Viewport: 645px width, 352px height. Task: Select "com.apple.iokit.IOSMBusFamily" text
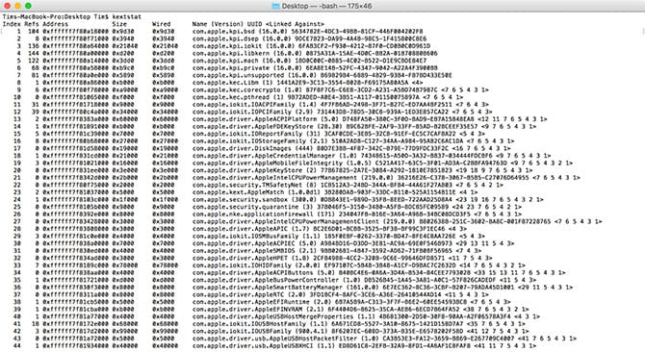245,237
